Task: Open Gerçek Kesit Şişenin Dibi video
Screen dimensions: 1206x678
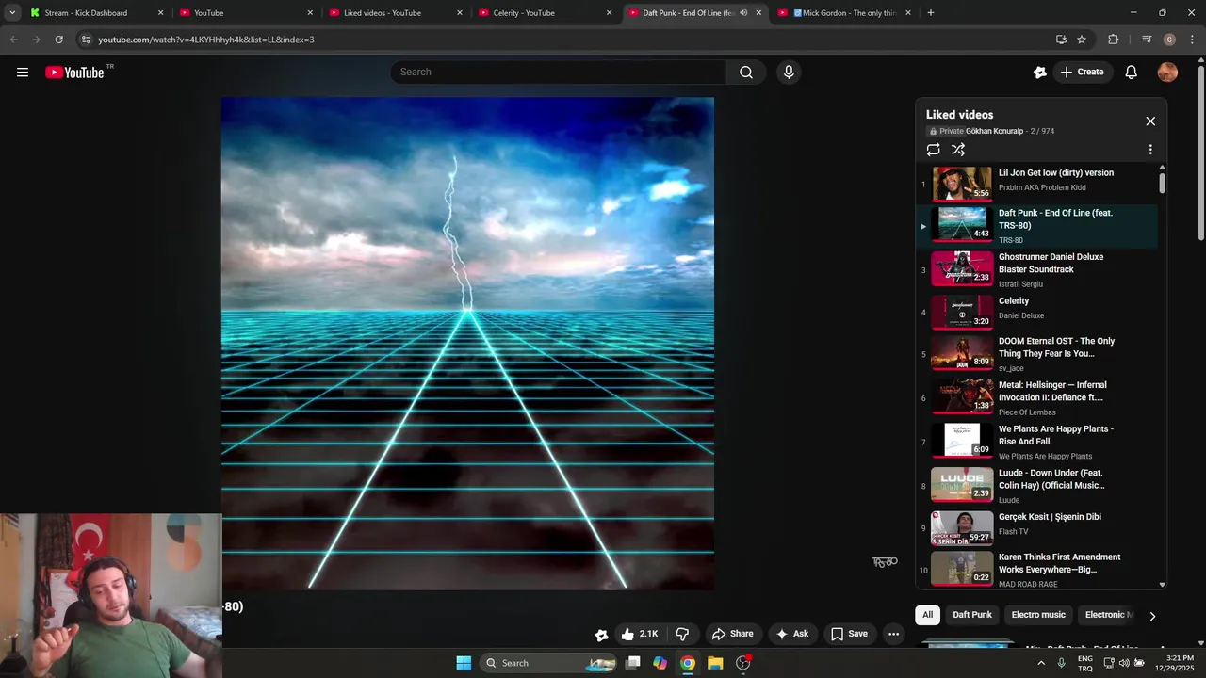Action: click(1036, 528)
